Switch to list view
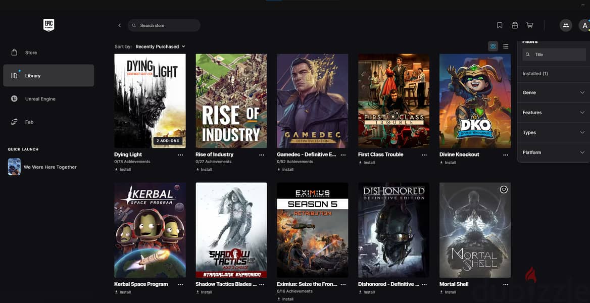Viewport: 590px width, 303px height. click(505, 46)
